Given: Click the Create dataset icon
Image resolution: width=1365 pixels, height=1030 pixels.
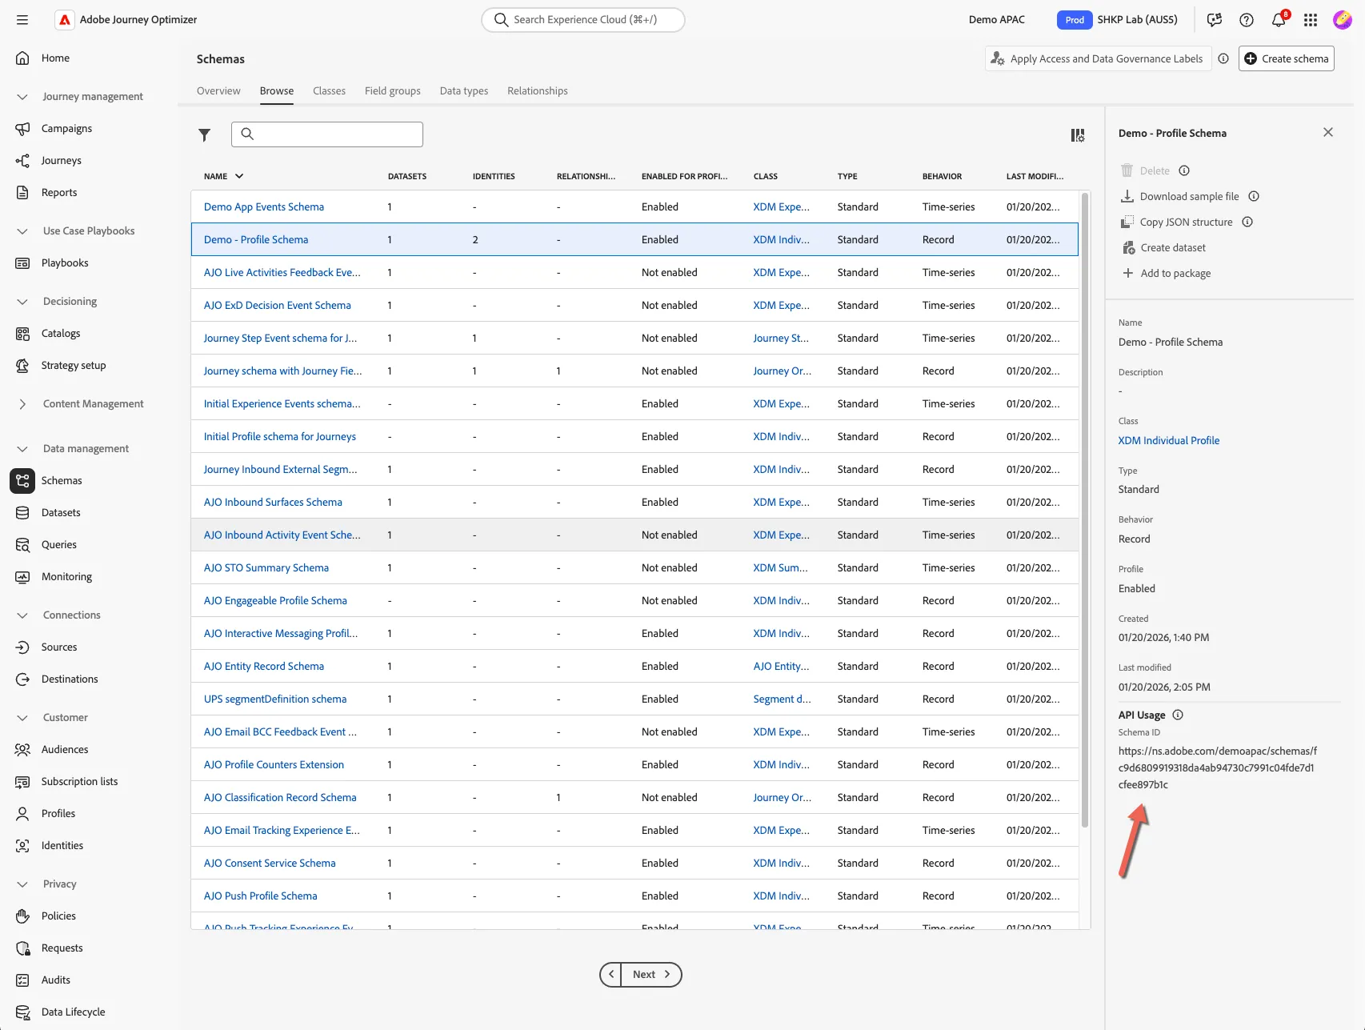Looking at the screenshot, I should coord(1128,247).
